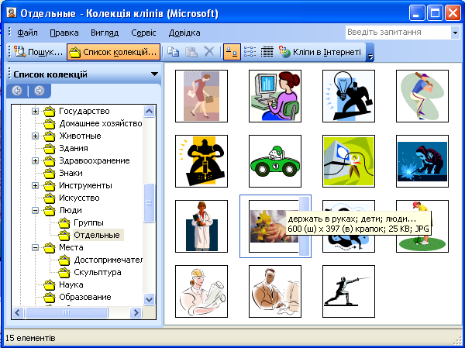Select the fencer clip
This screenshot has height=348, width=465.
349,291
